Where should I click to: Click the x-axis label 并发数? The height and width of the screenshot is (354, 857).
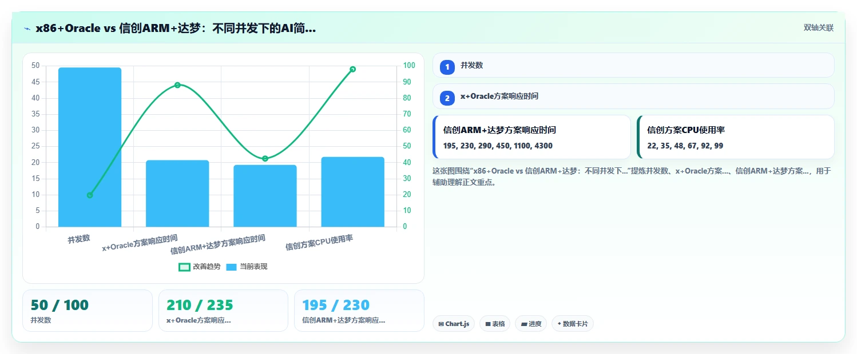(79, 239)
